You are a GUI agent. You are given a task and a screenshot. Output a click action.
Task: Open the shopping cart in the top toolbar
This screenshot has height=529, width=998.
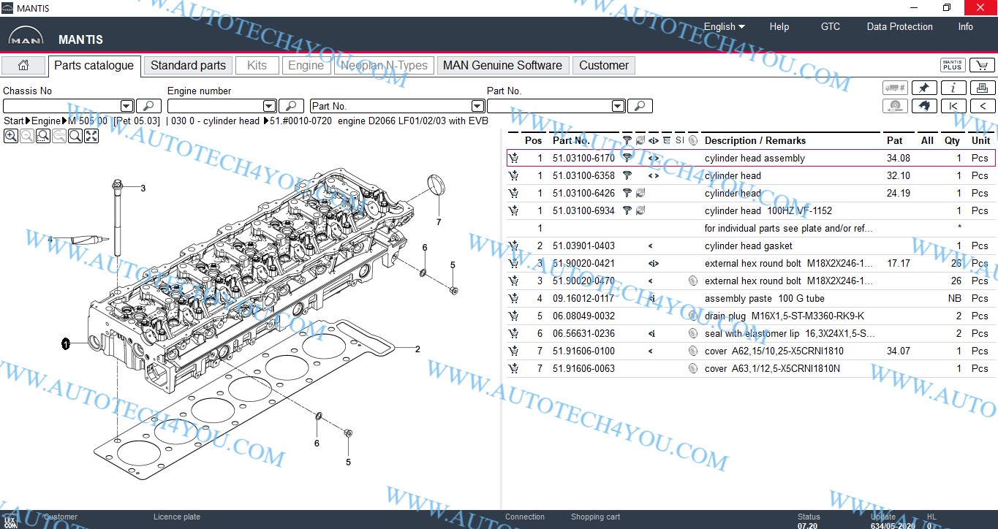pyautogui.click(x=981, y=66)
